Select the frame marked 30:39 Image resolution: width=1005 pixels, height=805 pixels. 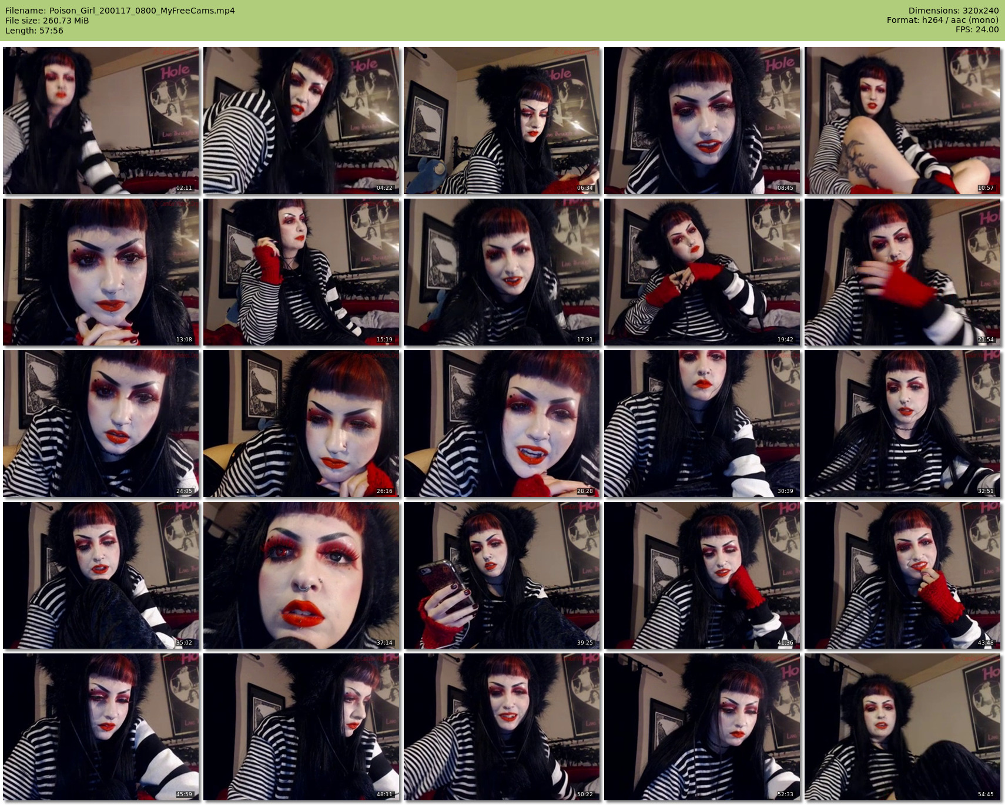pos(702,424)
